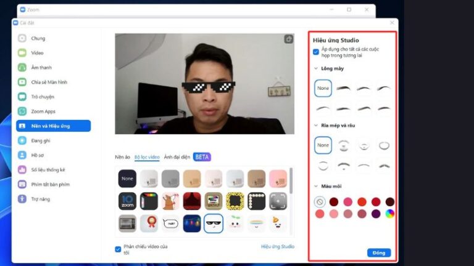Collapse the Ria mép và râu section
The height and width of the screenshot is (266, 474).
click(316, 126)
